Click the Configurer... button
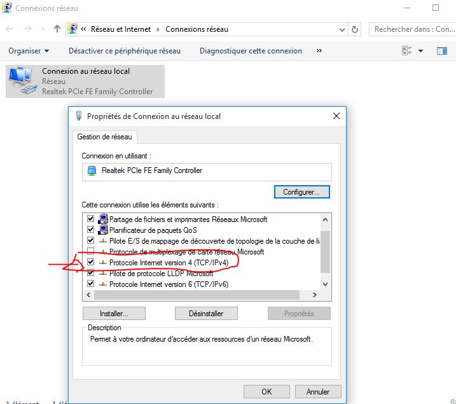 tap(301, 192)
